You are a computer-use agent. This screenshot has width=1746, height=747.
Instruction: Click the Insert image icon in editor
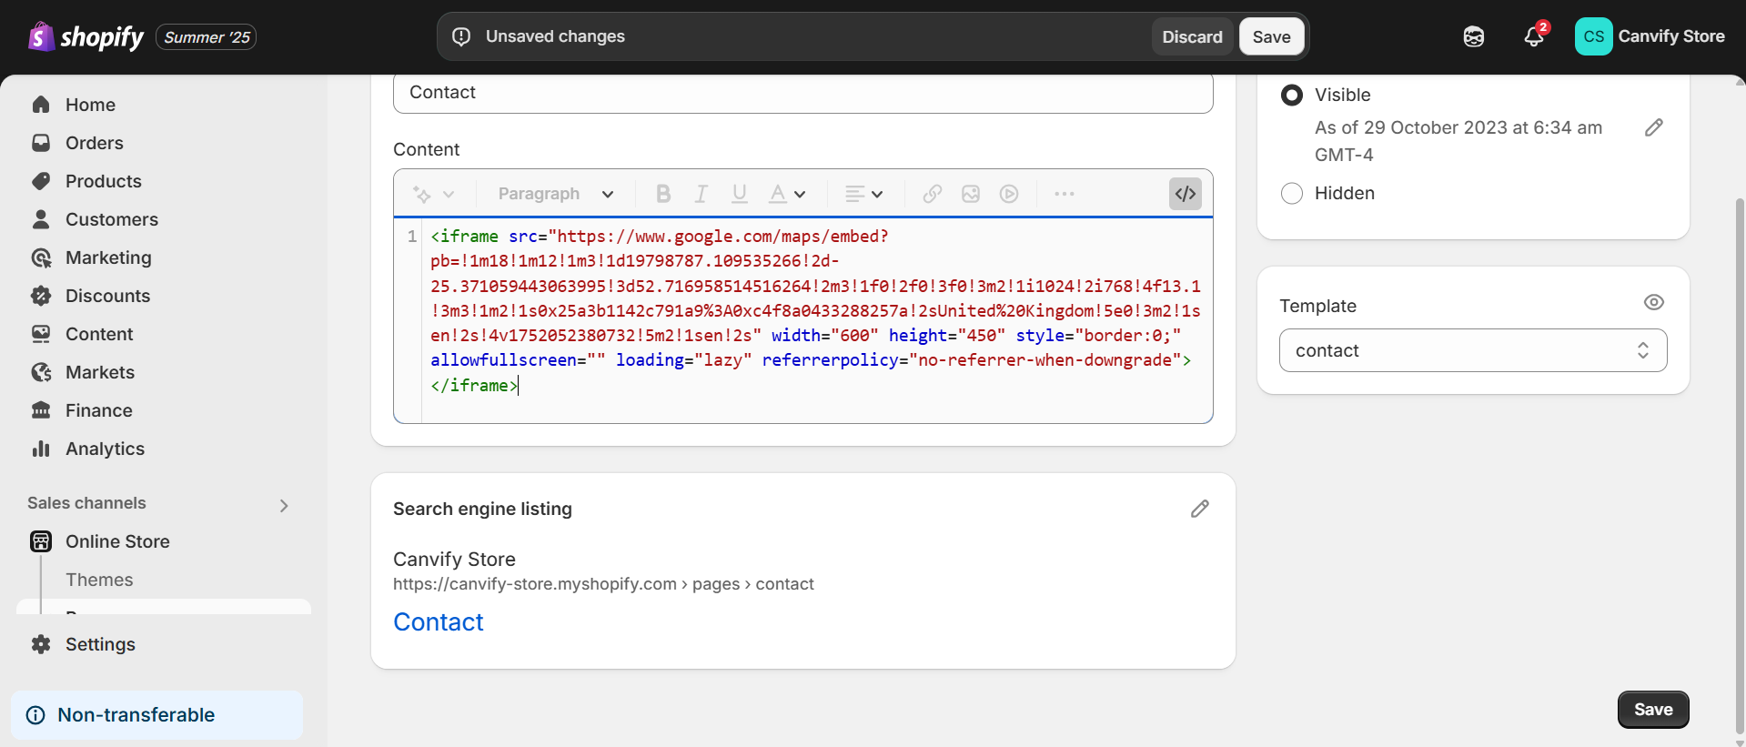970,194
